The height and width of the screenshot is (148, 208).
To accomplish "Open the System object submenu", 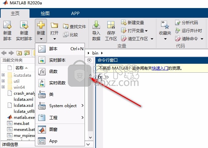I will (x=60, y=106).
